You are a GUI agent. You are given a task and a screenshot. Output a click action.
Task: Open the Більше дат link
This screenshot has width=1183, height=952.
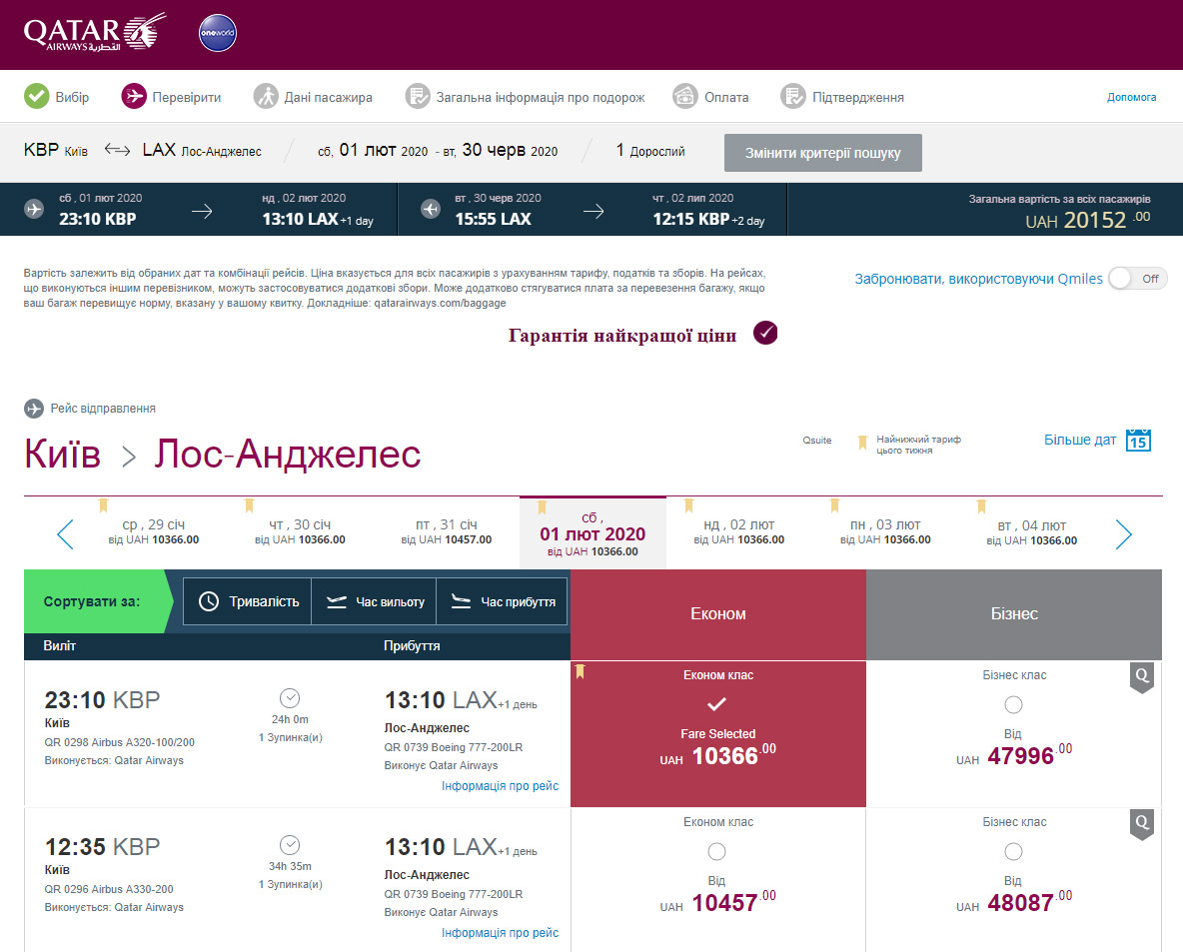(1080, 439)
